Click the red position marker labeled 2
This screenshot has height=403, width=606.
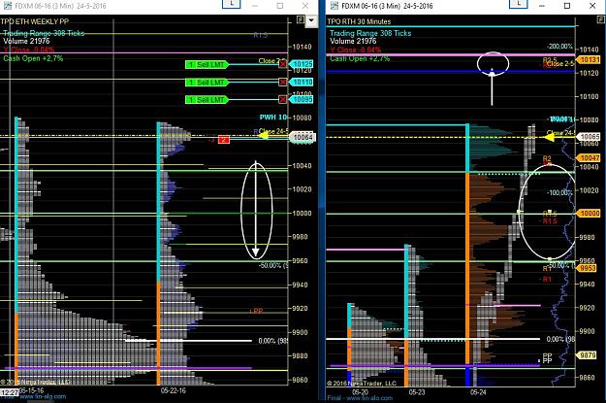[224, 140]
